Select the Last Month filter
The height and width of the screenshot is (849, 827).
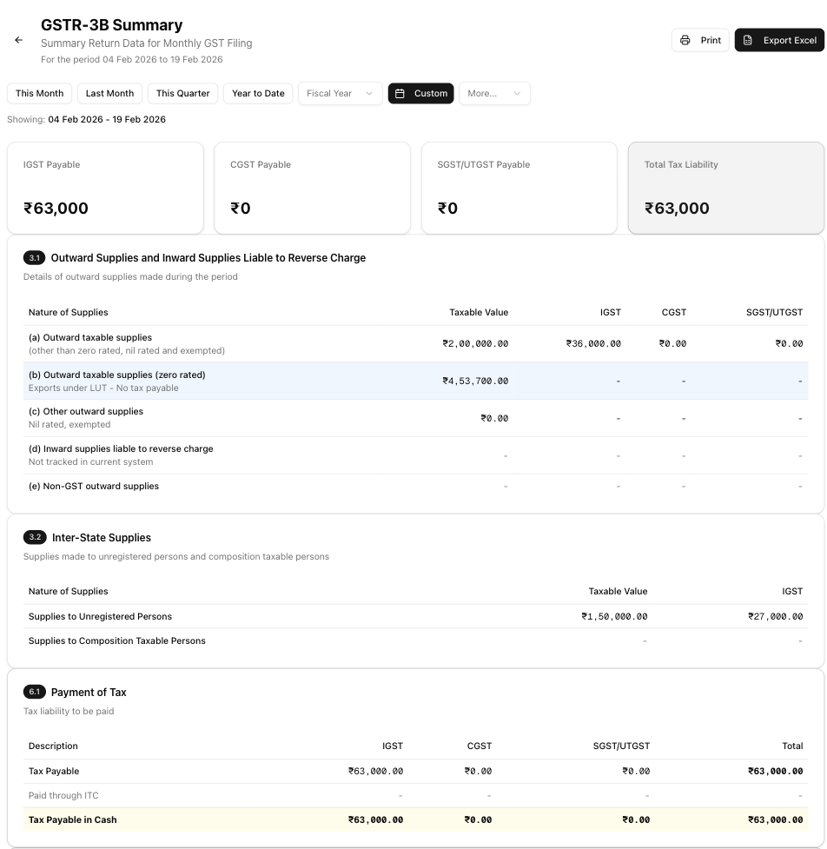[109, 94]
